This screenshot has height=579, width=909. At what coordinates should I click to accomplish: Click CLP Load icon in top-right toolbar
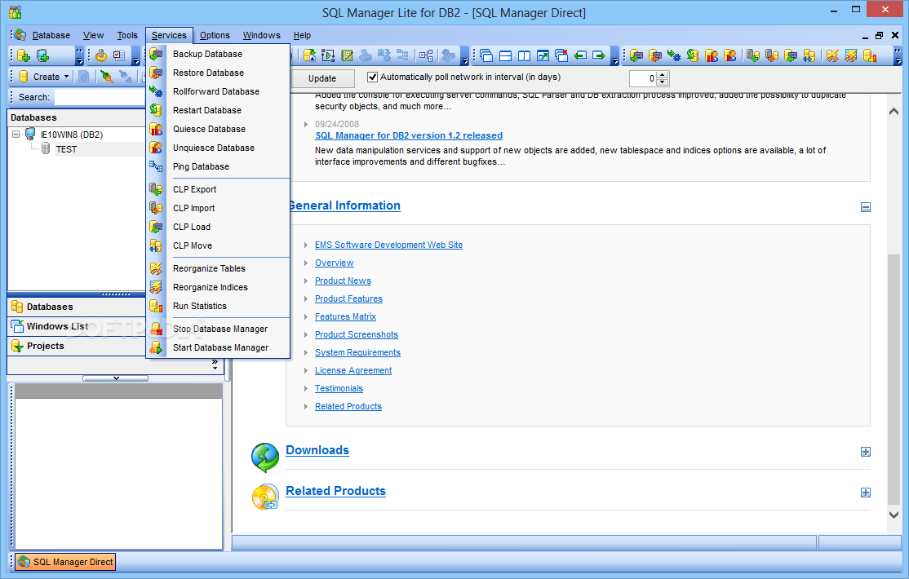point(790,55)
